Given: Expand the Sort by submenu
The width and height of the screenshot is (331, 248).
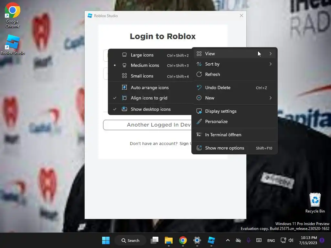Looking at the screenshot, I should click(234, 64).
